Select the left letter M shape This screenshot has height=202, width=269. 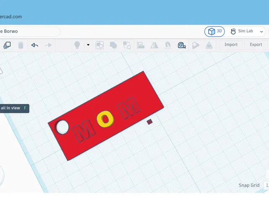coord(84,131)
